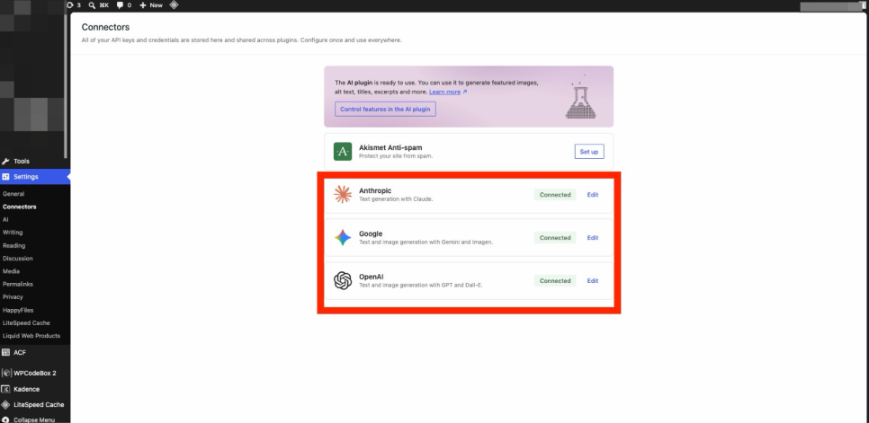Click the Settings icon in sidebar
This screenshot has width=869, height=423.
click(x=5, y=177)
